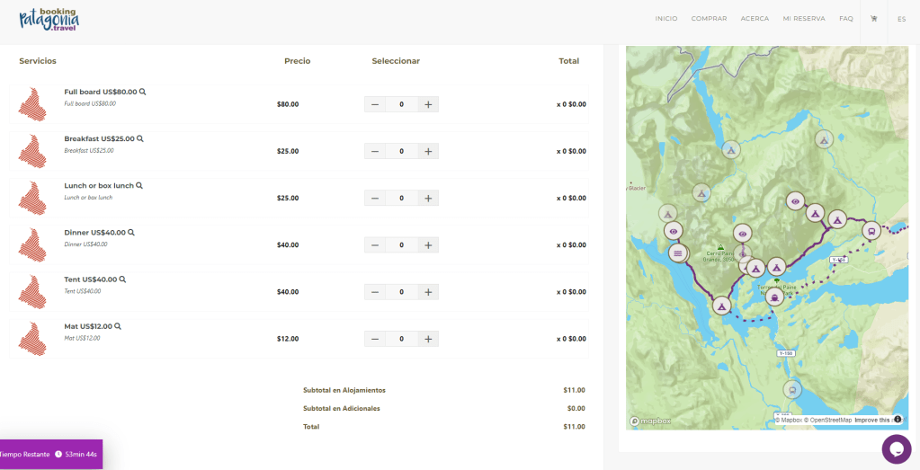Viewport: 920px width, 470px height.
Task: Switch language via ES selector
Action: tap(901, 19)
